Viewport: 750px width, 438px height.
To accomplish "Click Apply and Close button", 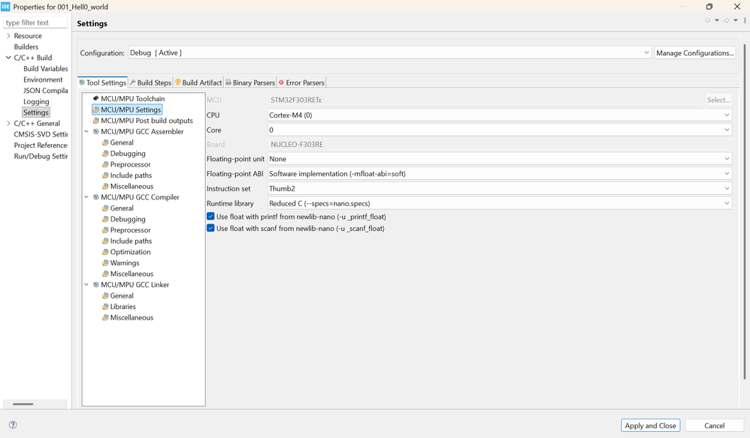I will (x=650, y=425).
